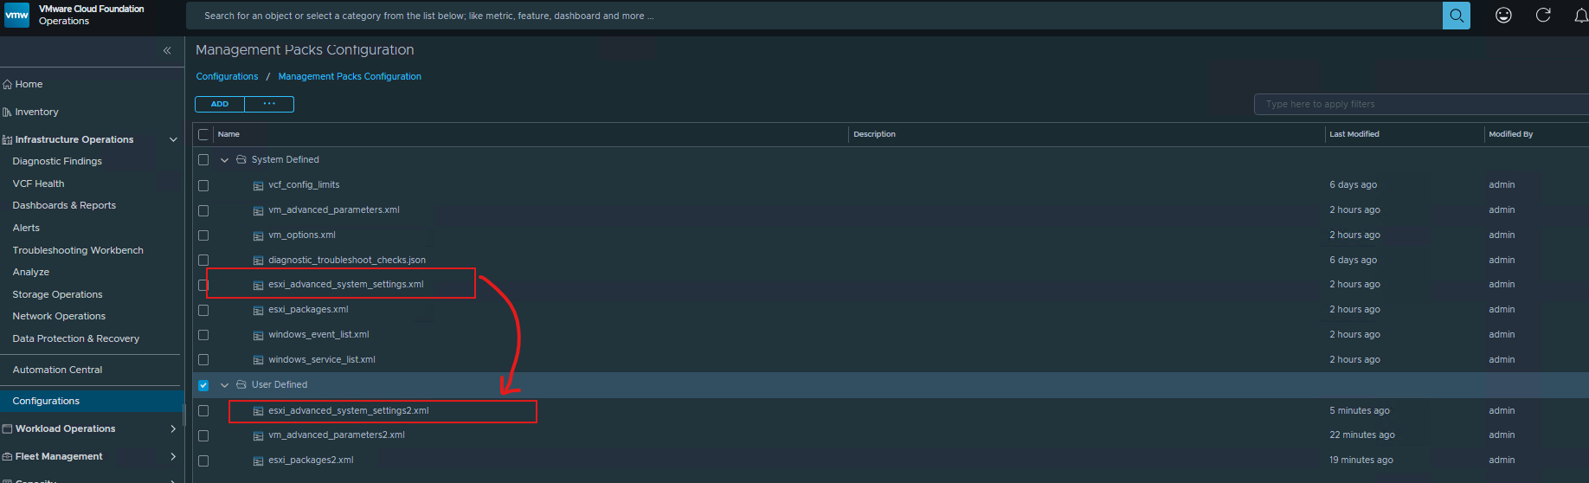Click the file icon beside esxi_packages.xml
1589x483 pixels.
click(x=258, y=310)
